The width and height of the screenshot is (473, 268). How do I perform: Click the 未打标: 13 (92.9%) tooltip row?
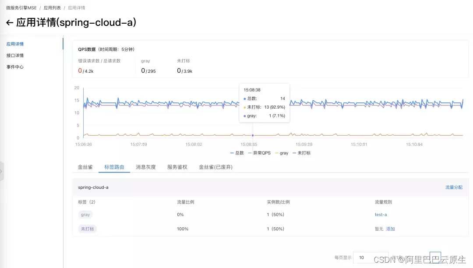point(264,107)
